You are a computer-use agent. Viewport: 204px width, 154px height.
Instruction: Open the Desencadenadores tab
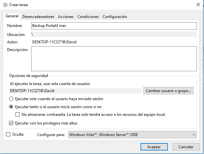pyautogui.click(x=38, y=17)
